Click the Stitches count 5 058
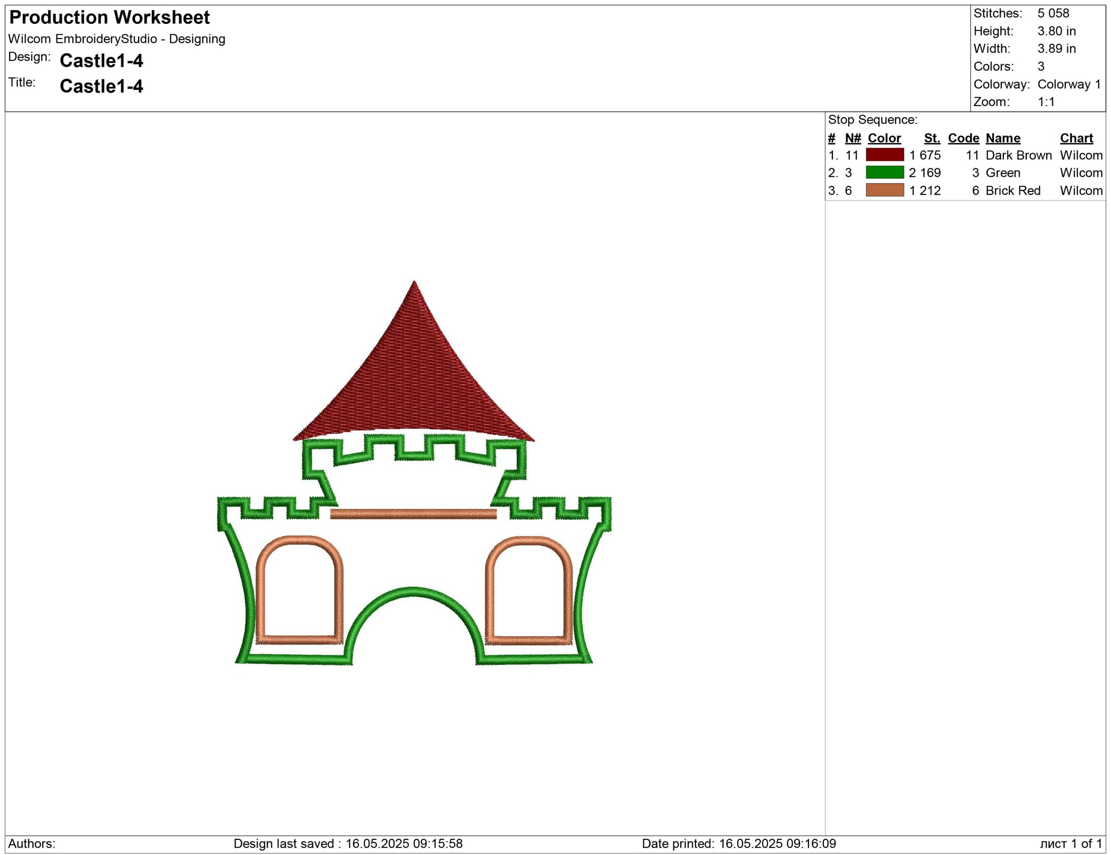1111x855 pixels. tap(1053, 13)
